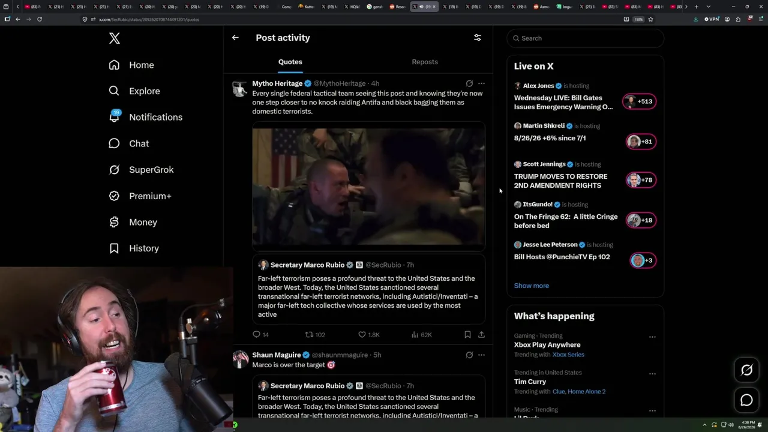
Task: Open the Tim Curry trending topic
Action: tap(530, 382)
